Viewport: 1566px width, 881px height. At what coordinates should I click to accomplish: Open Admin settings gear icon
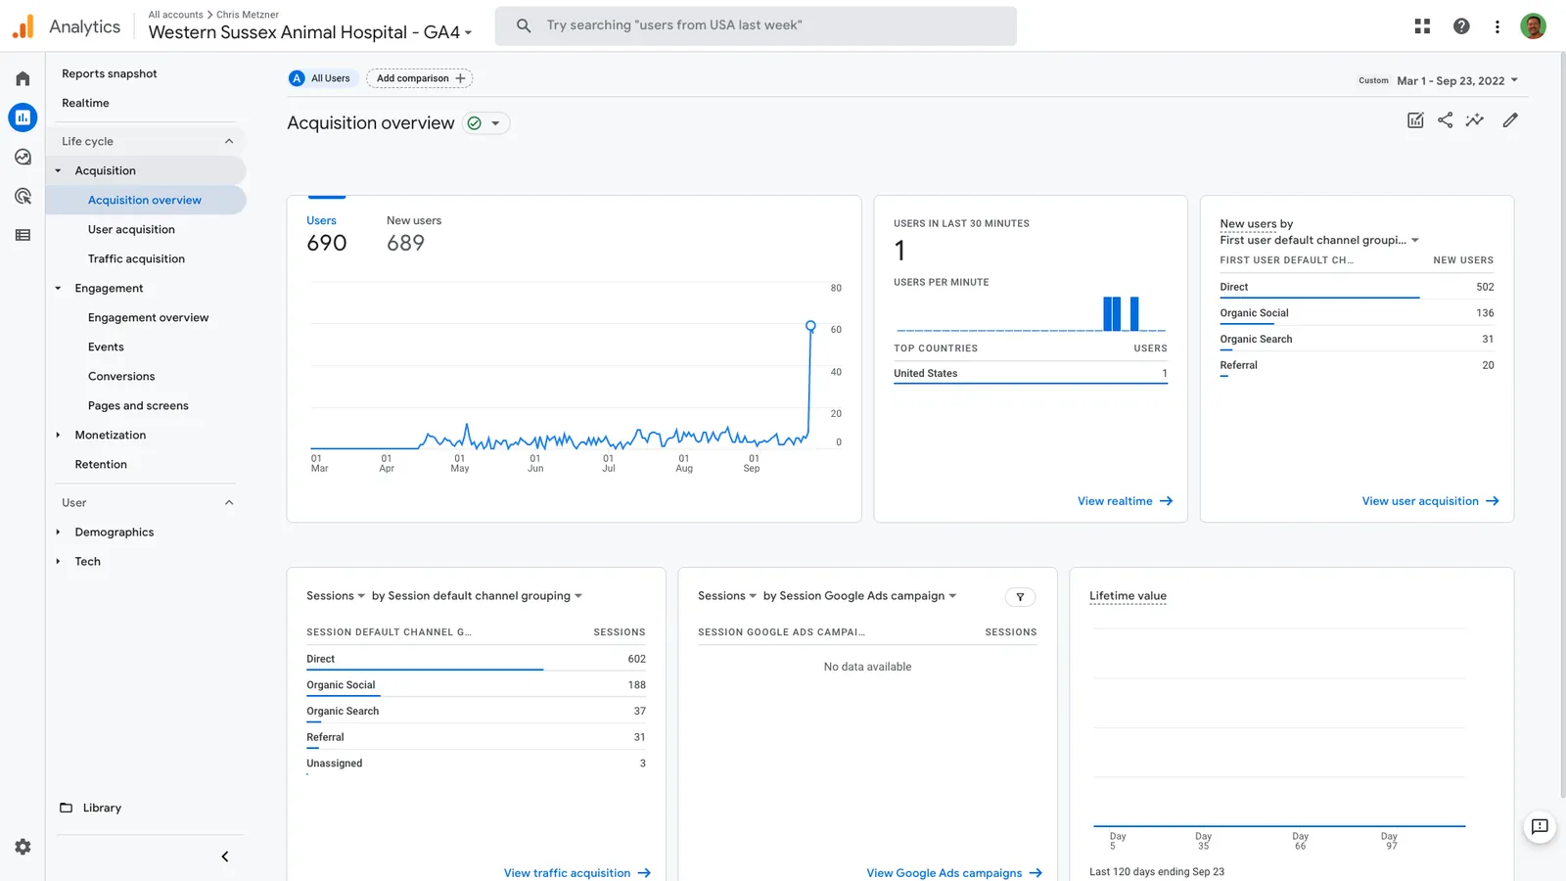pyautogui.click(x=23, y=847)
